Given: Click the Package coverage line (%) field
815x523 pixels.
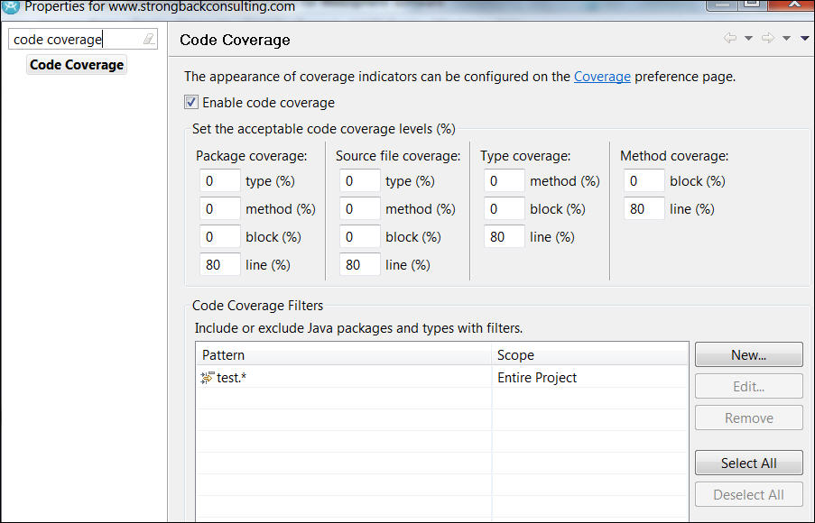Looking at the screenshot, I should pyautogui.click(x=219, y=265).
